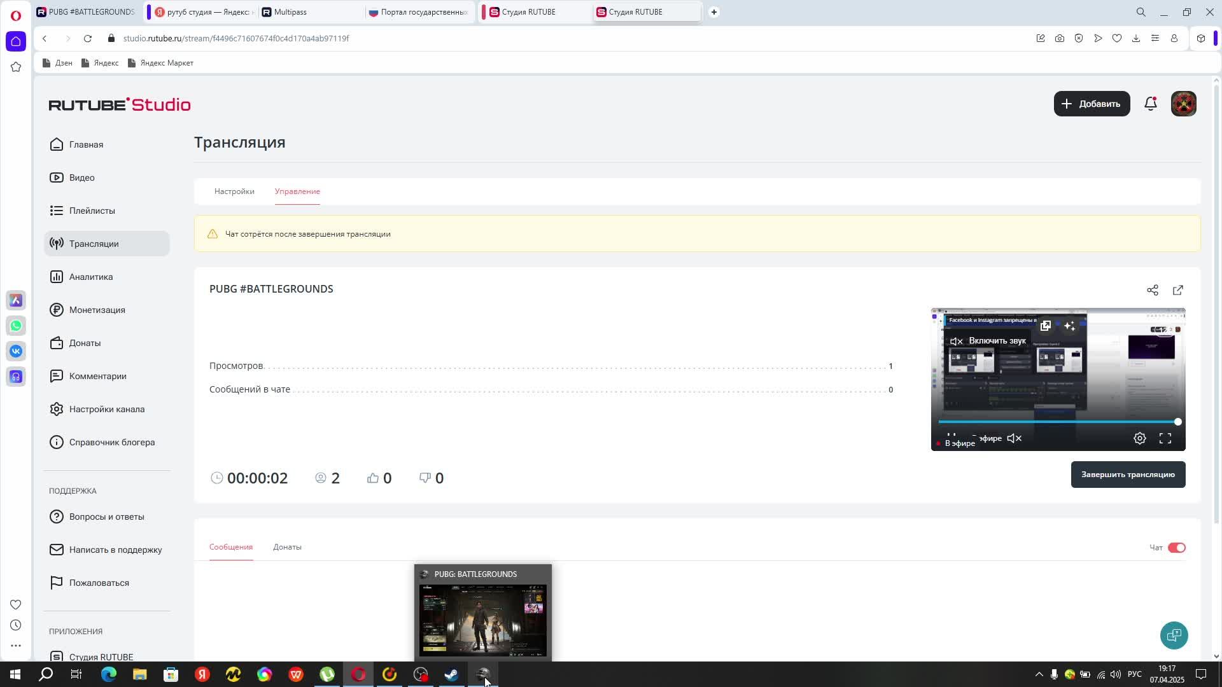Open Аналитика in the sidebar
This screenshot has height=687, width=1222.
pyautogui.click(x=91, y=277)
